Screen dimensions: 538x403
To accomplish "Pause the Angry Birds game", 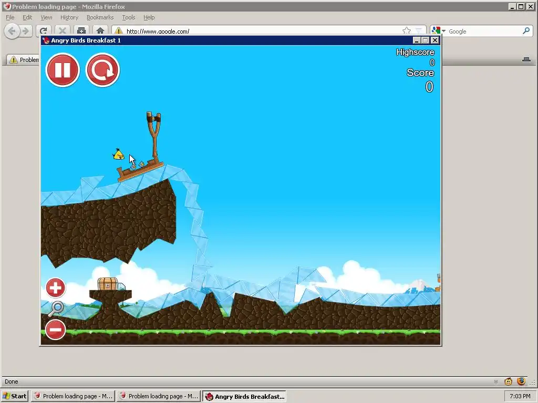I will tap(63, 70).
